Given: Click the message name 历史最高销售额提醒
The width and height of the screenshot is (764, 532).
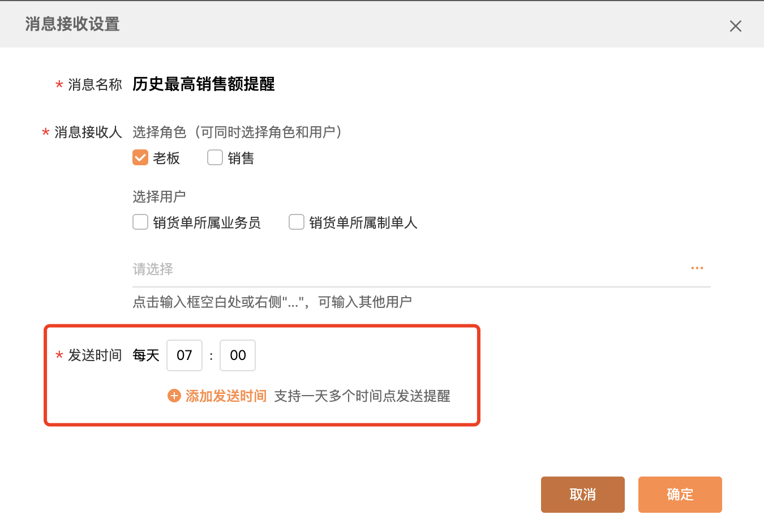Looking at the screenshot, I should [x=203, y=84].
